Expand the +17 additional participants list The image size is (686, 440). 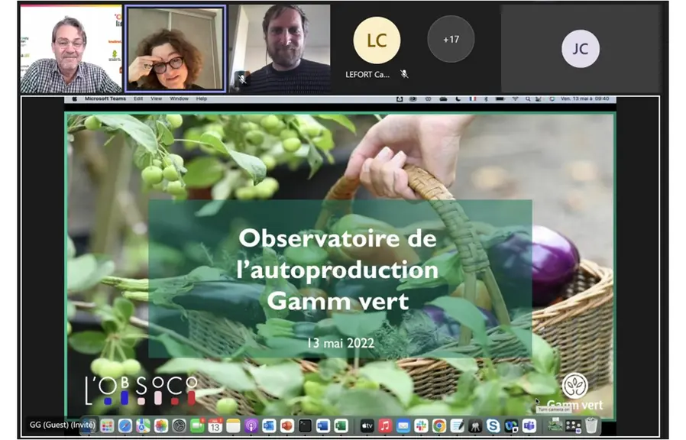(x=451, y=40)
